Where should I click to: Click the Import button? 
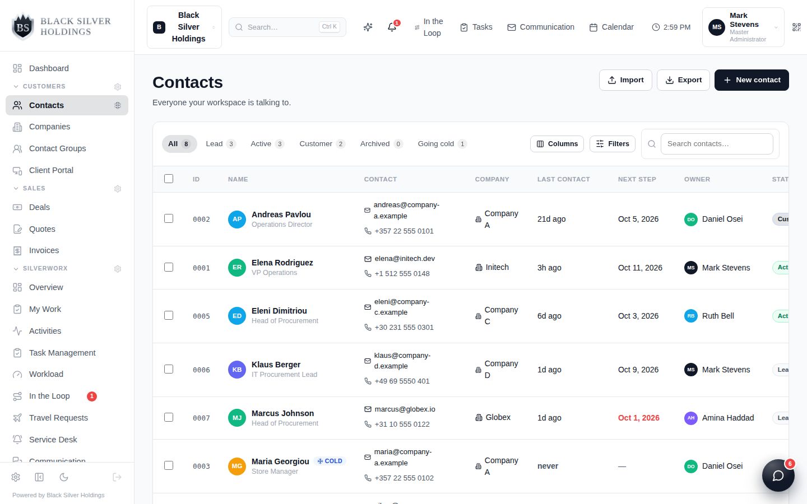(625, 80)
